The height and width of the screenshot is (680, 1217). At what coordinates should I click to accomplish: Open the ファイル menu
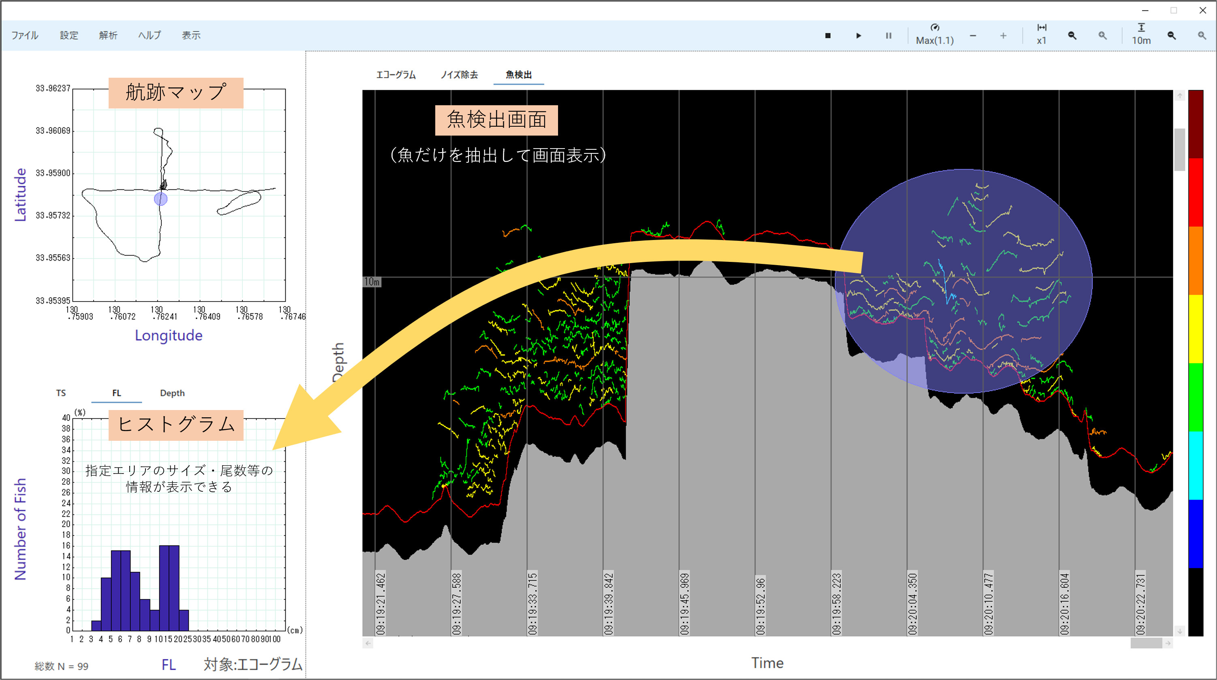tap(25, 35)
